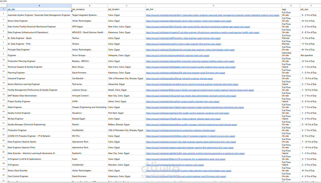The height and width of the screenshot is (183, 321).
Task: Select the 'IEC-Pro' company cell
Action: [x=90, y=135]
